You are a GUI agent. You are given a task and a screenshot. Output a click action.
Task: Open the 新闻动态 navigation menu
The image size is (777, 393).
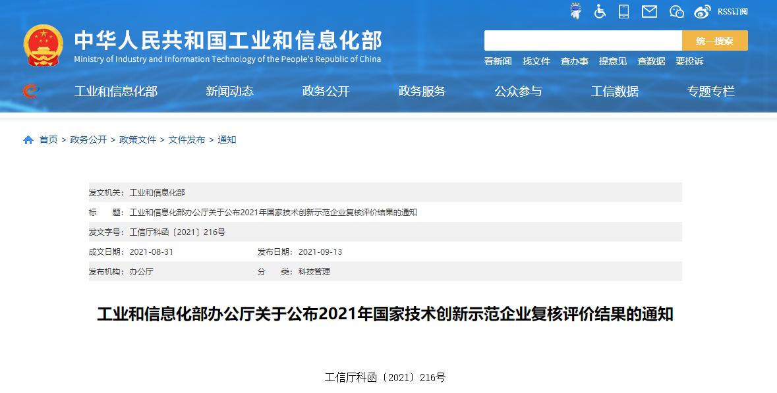coord(229,92)
